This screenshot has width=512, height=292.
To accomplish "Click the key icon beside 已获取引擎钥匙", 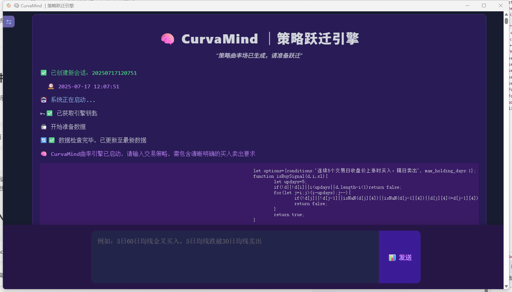I will coord(42,114).
